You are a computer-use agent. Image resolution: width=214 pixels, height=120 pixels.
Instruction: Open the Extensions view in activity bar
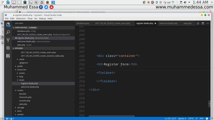(x=8, y=56)
